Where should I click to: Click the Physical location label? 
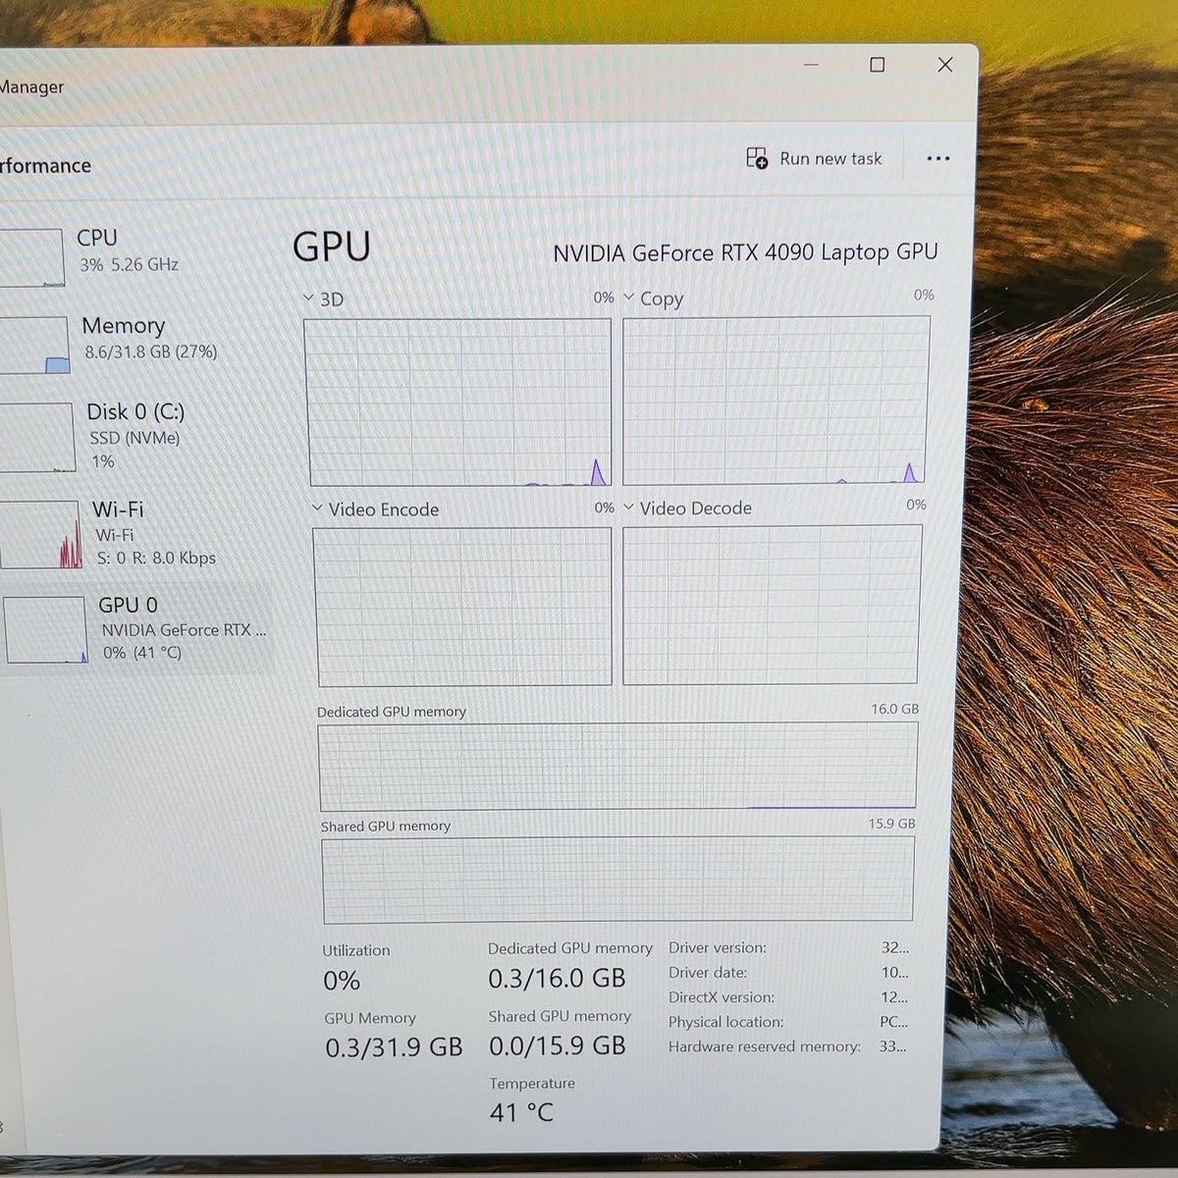pyautogui.click(x=725, y=1022)
